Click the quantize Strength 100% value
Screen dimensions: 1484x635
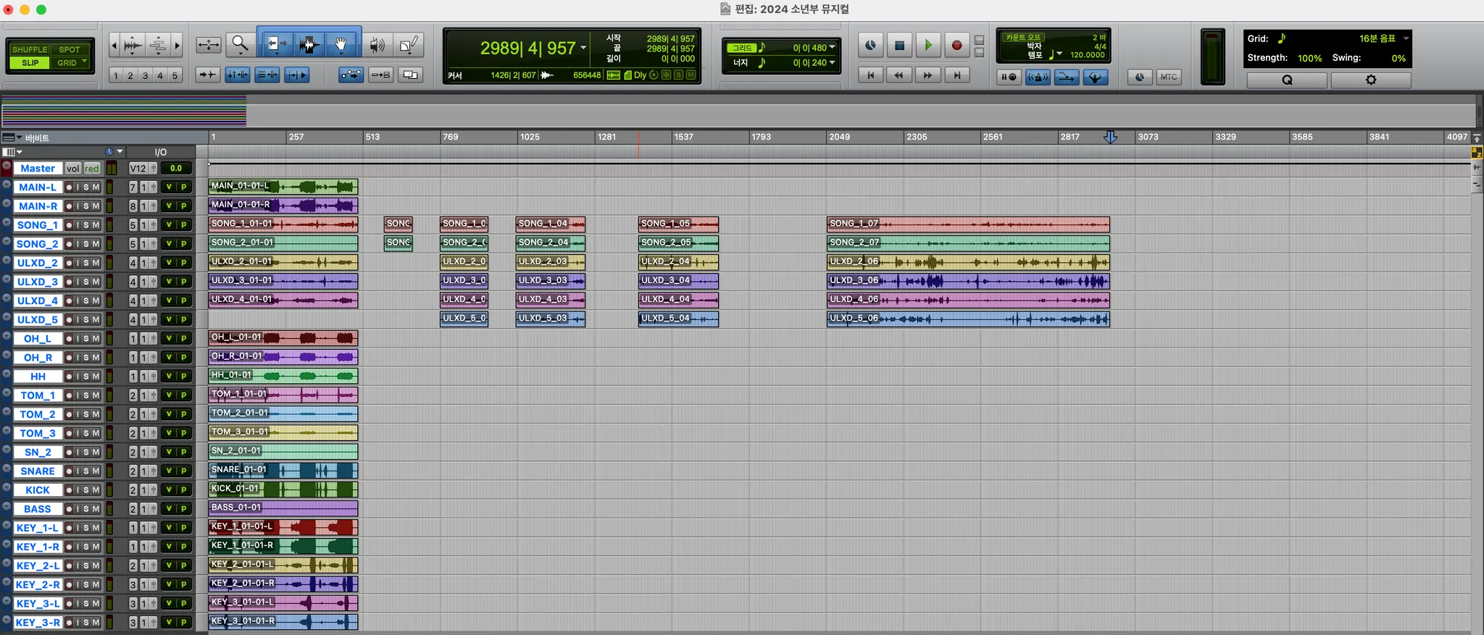[x=1309, y=58]
